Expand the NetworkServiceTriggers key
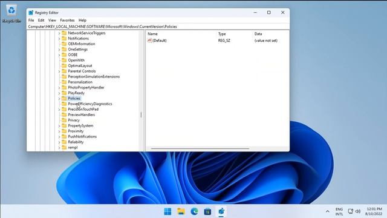 (x=59, y=33)
